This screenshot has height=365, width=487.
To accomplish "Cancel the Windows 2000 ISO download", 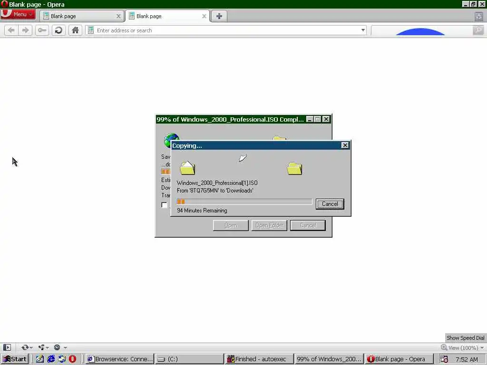I will 308,225.
